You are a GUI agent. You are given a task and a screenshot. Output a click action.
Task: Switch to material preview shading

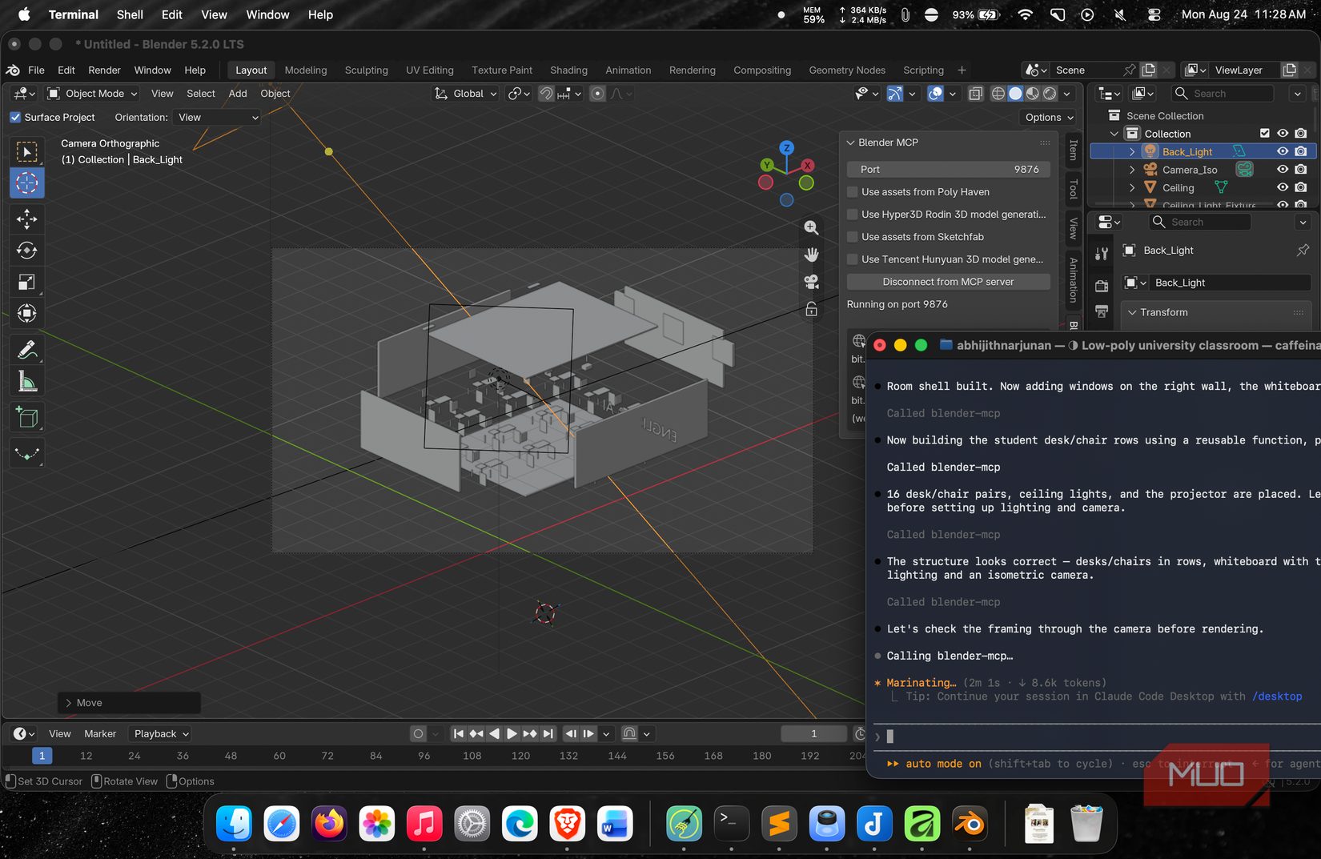click(1033, 94)
